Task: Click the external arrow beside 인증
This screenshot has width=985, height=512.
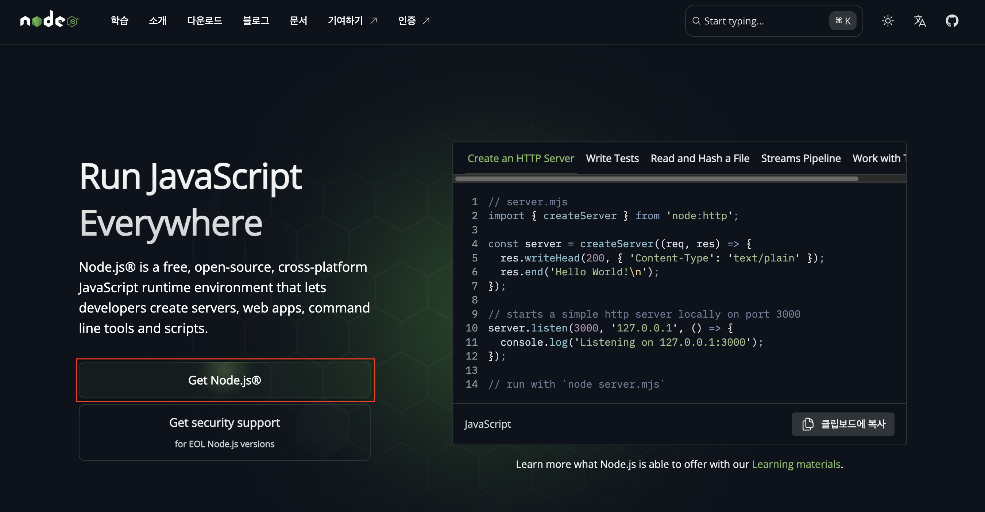Action: [x=426, y=21]
